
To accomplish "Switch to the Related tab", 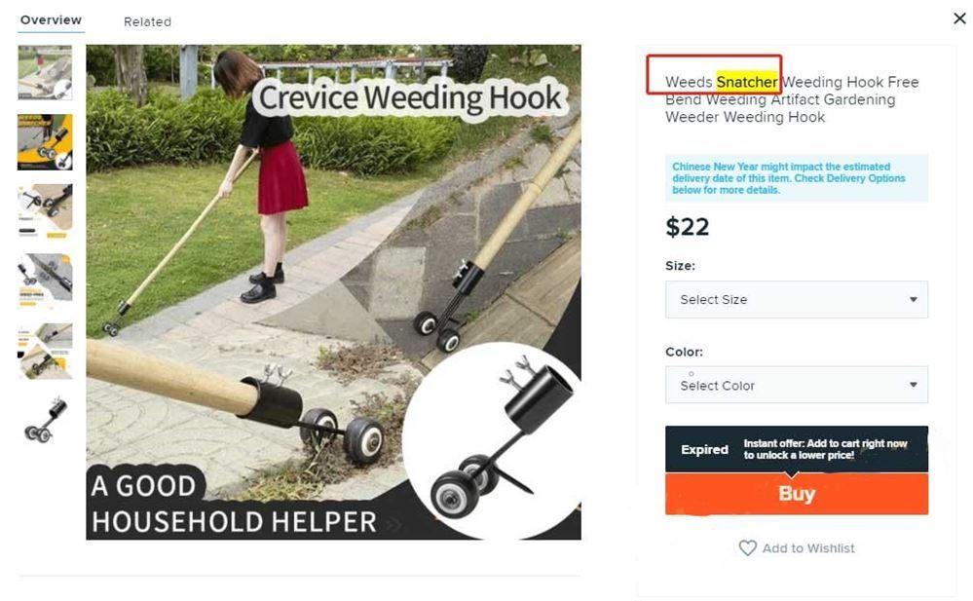I will click(x=147, y=21).
